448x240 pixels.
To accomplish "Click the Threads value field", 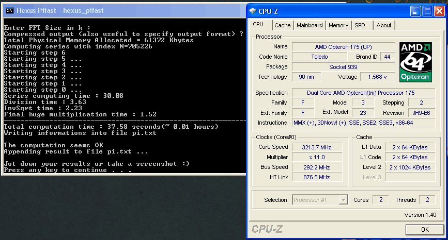I will [x=427, y=200].
